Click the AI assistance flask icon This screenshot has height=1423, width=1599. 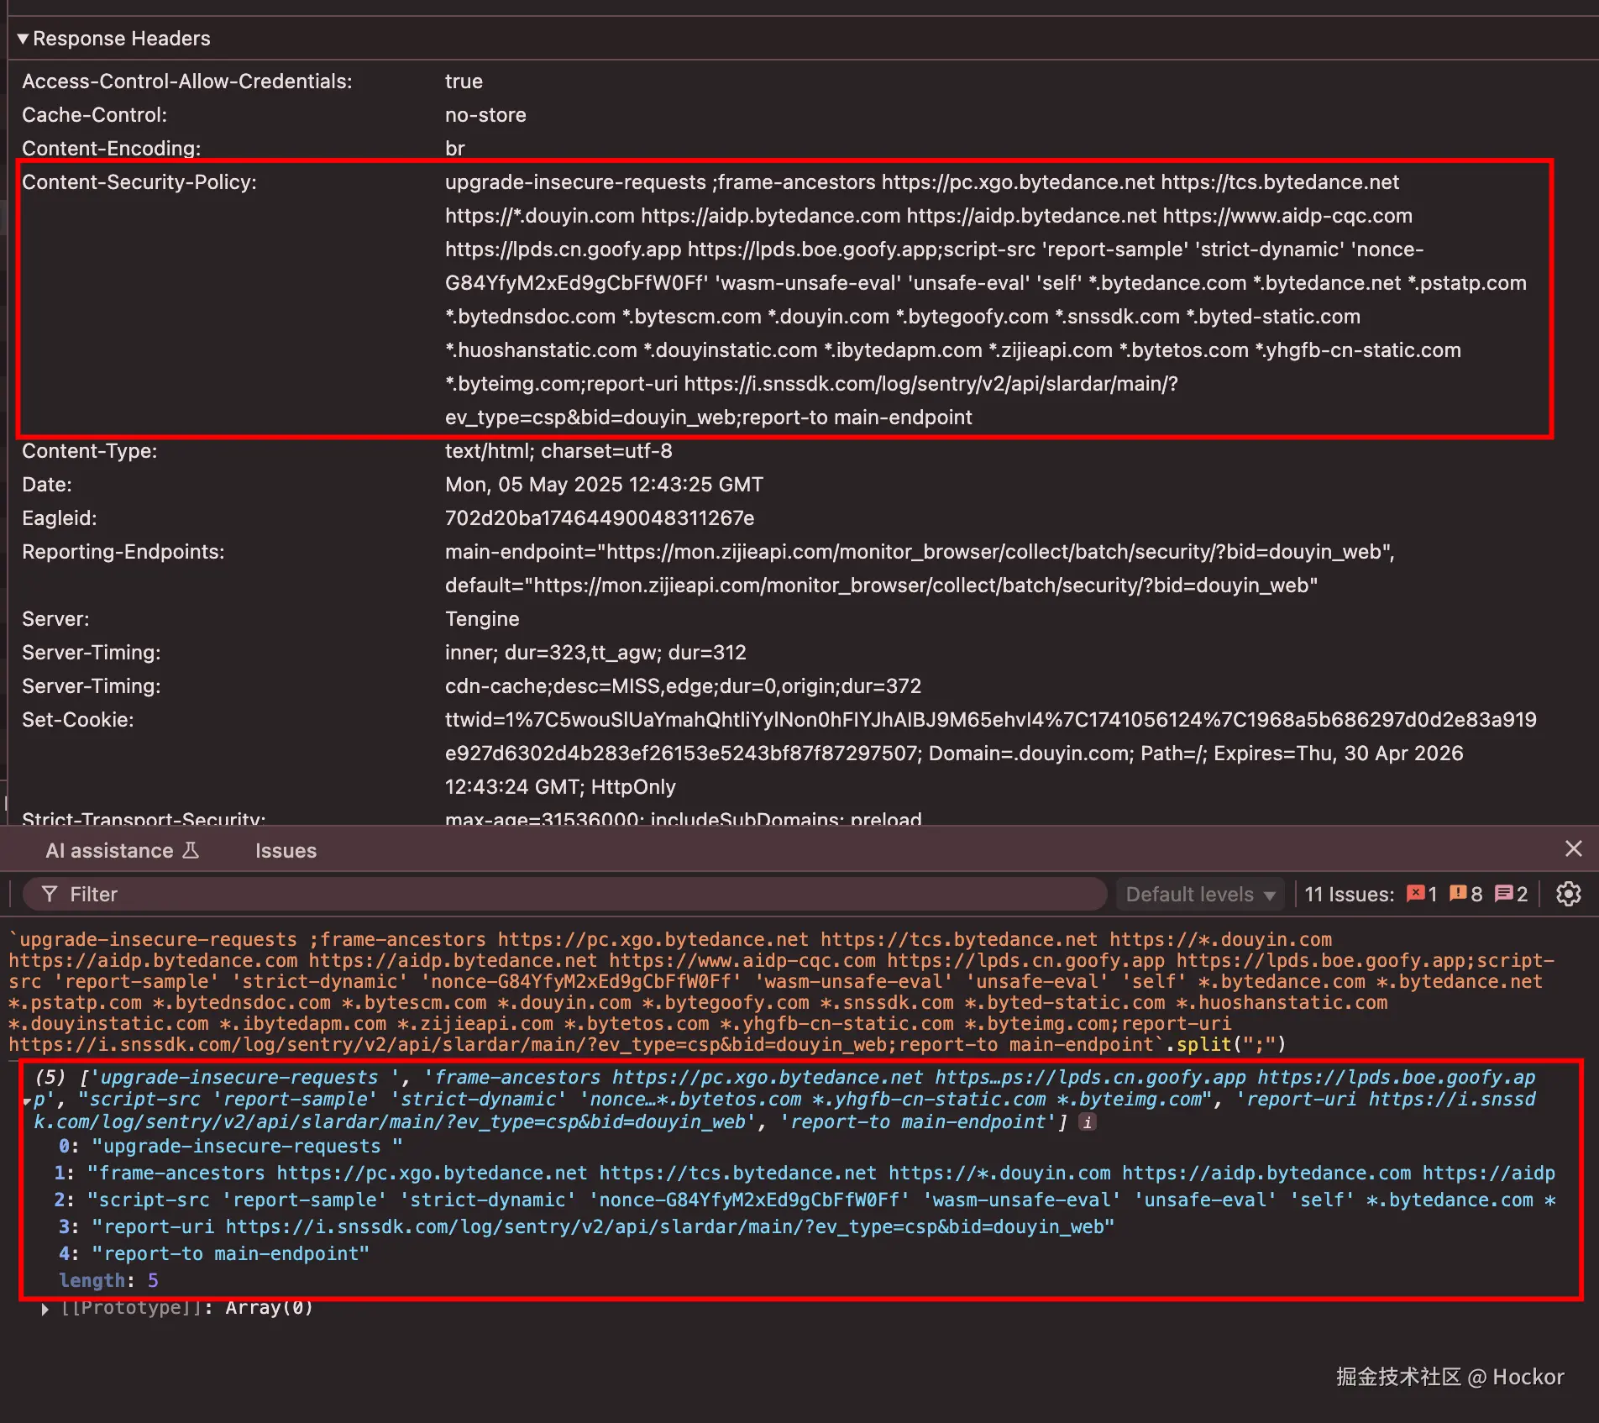191,850
